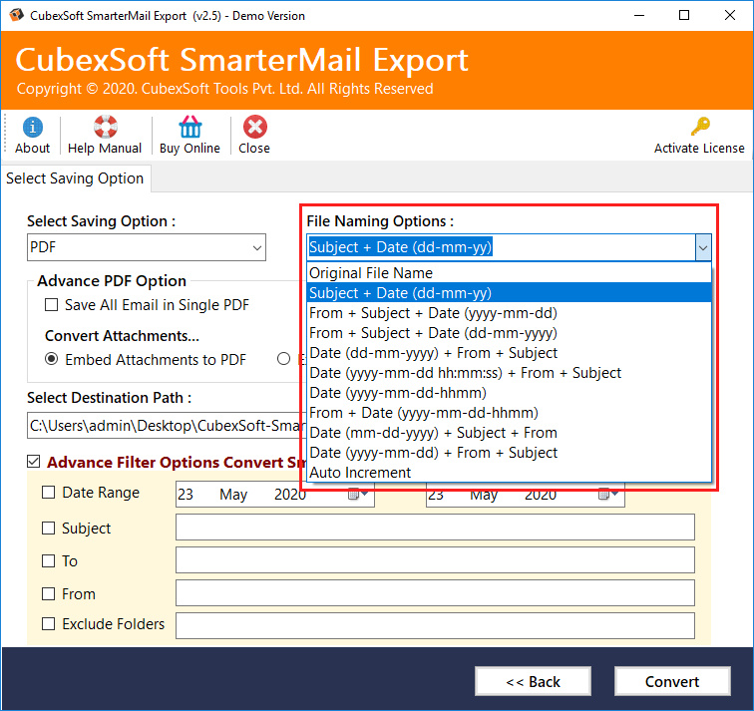Close the window with the X button
The height and width of the screenshot is (711, 754).
click(x=729, y=15)
